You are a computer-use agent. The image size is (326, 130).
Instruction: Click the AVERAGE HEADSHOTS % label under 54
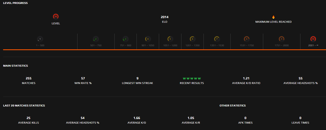tap(83, 123)
